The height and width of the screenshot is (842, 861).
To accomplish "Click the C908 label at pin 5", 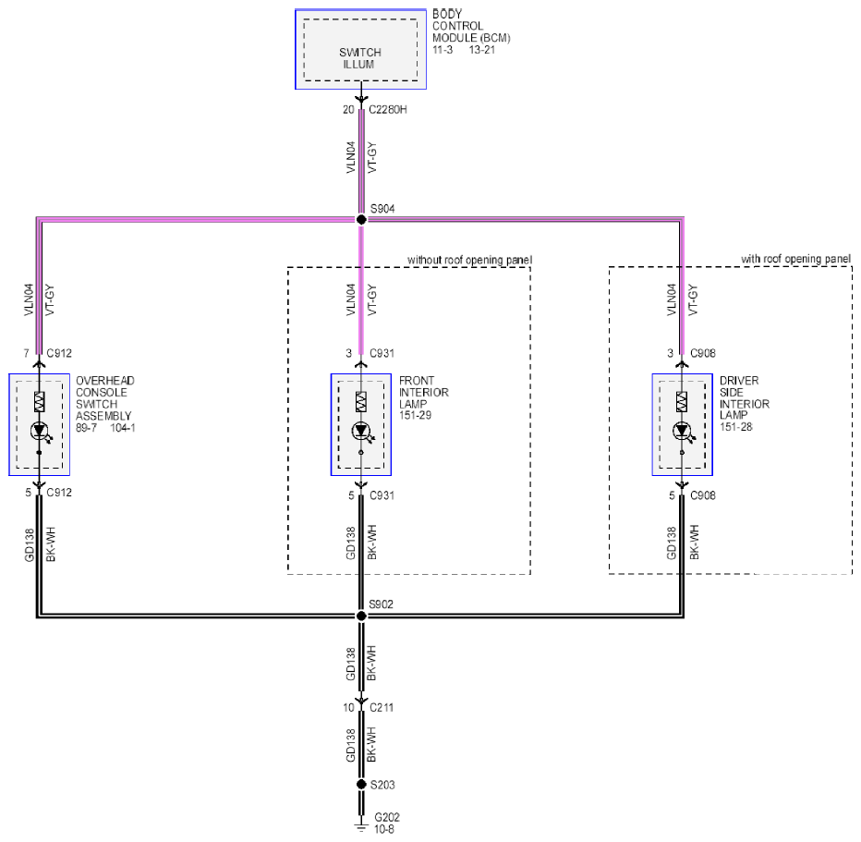I will point(703,495).
